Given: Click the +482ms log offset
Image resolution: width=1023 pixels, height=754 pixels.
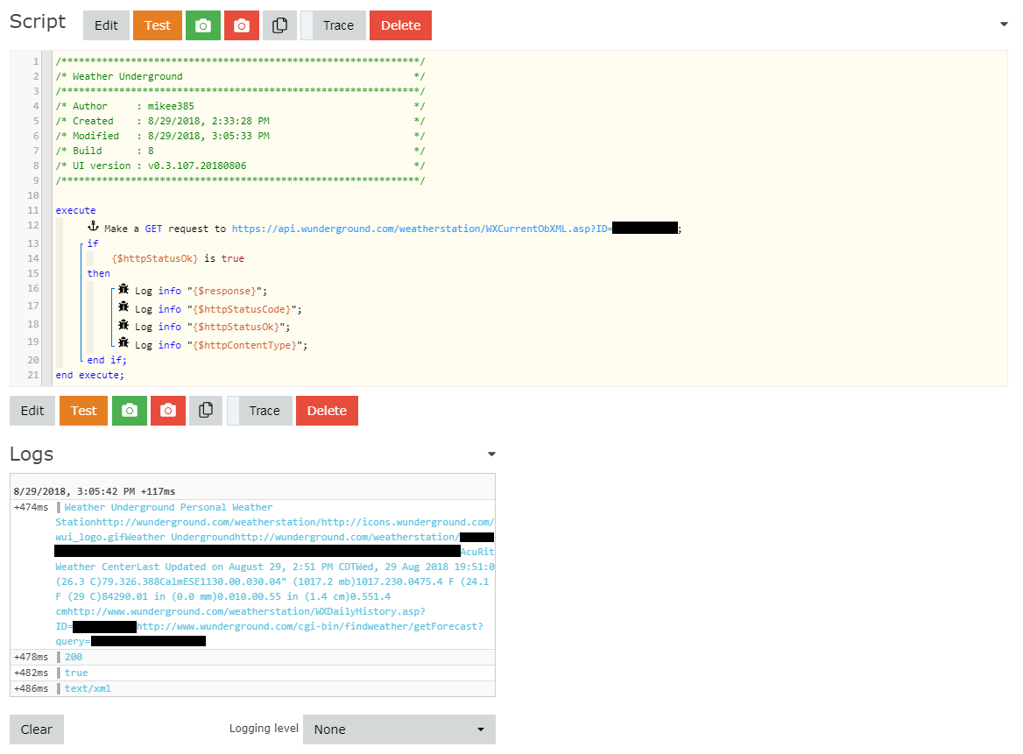Looking at the screenshot, I should tap(31, 673).
